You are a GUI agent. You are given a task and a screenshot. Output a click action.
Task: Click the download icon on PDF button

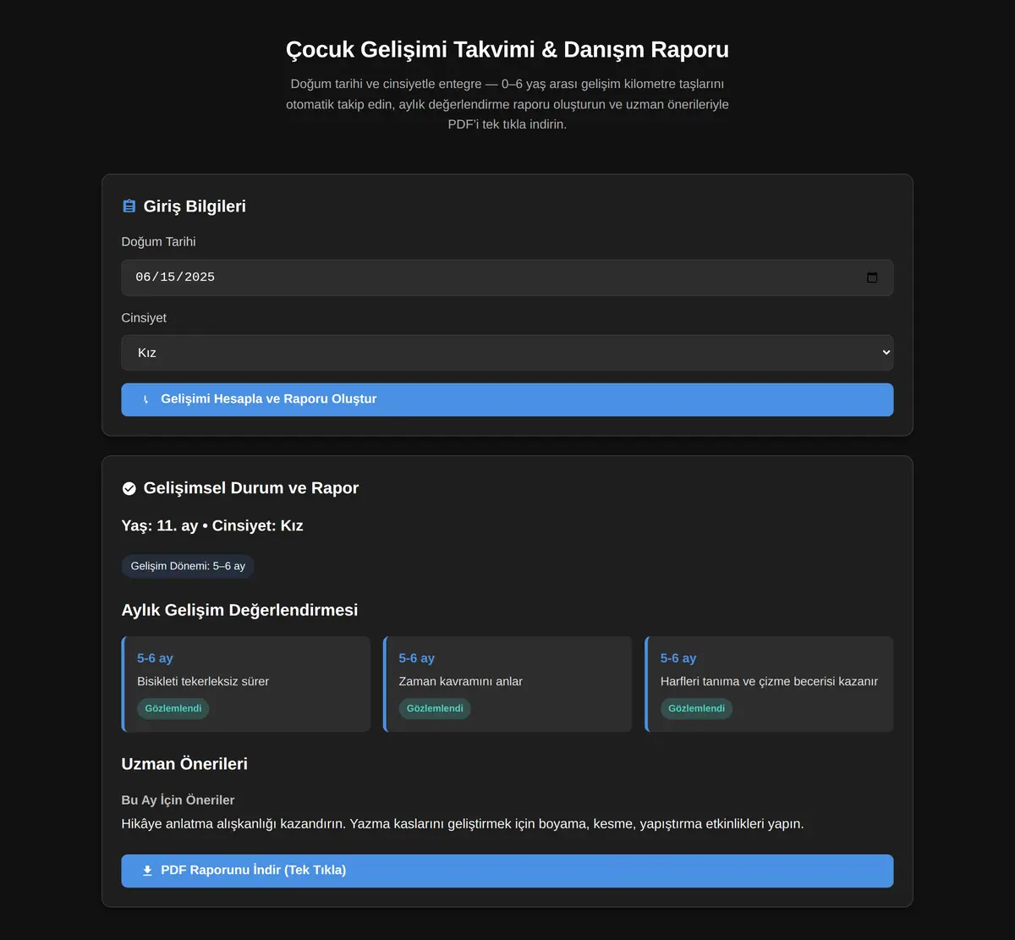(147, 871)
